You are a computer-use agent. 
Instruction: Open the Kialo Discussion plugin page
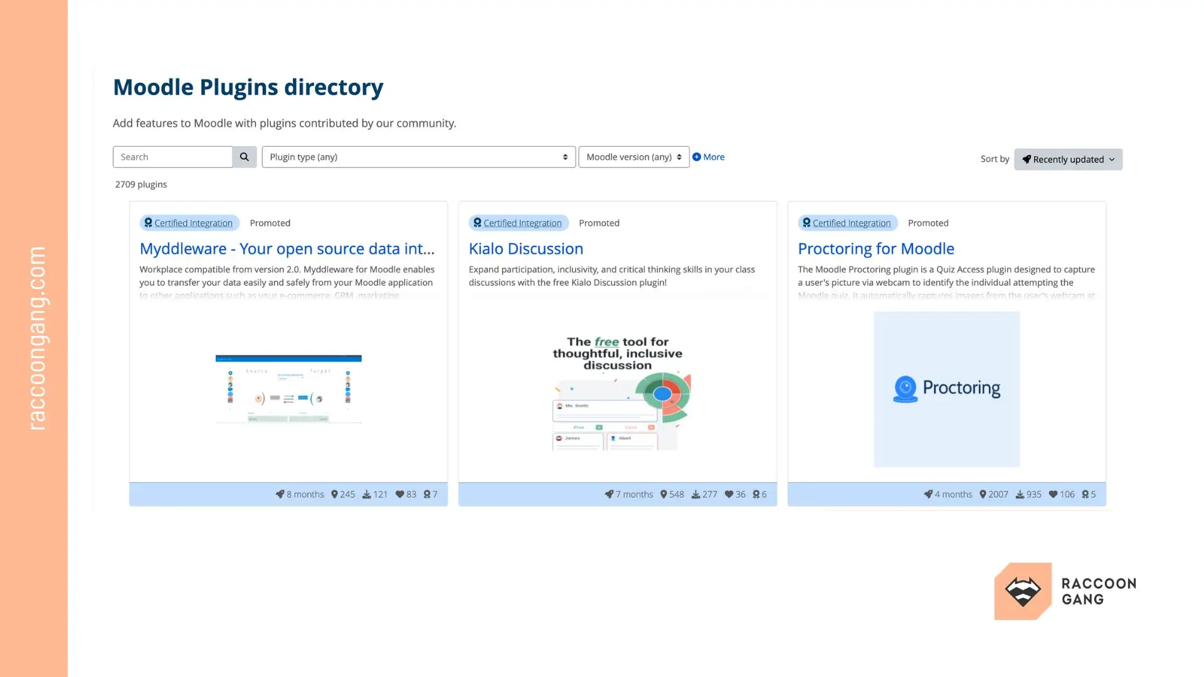coord(525,249)
